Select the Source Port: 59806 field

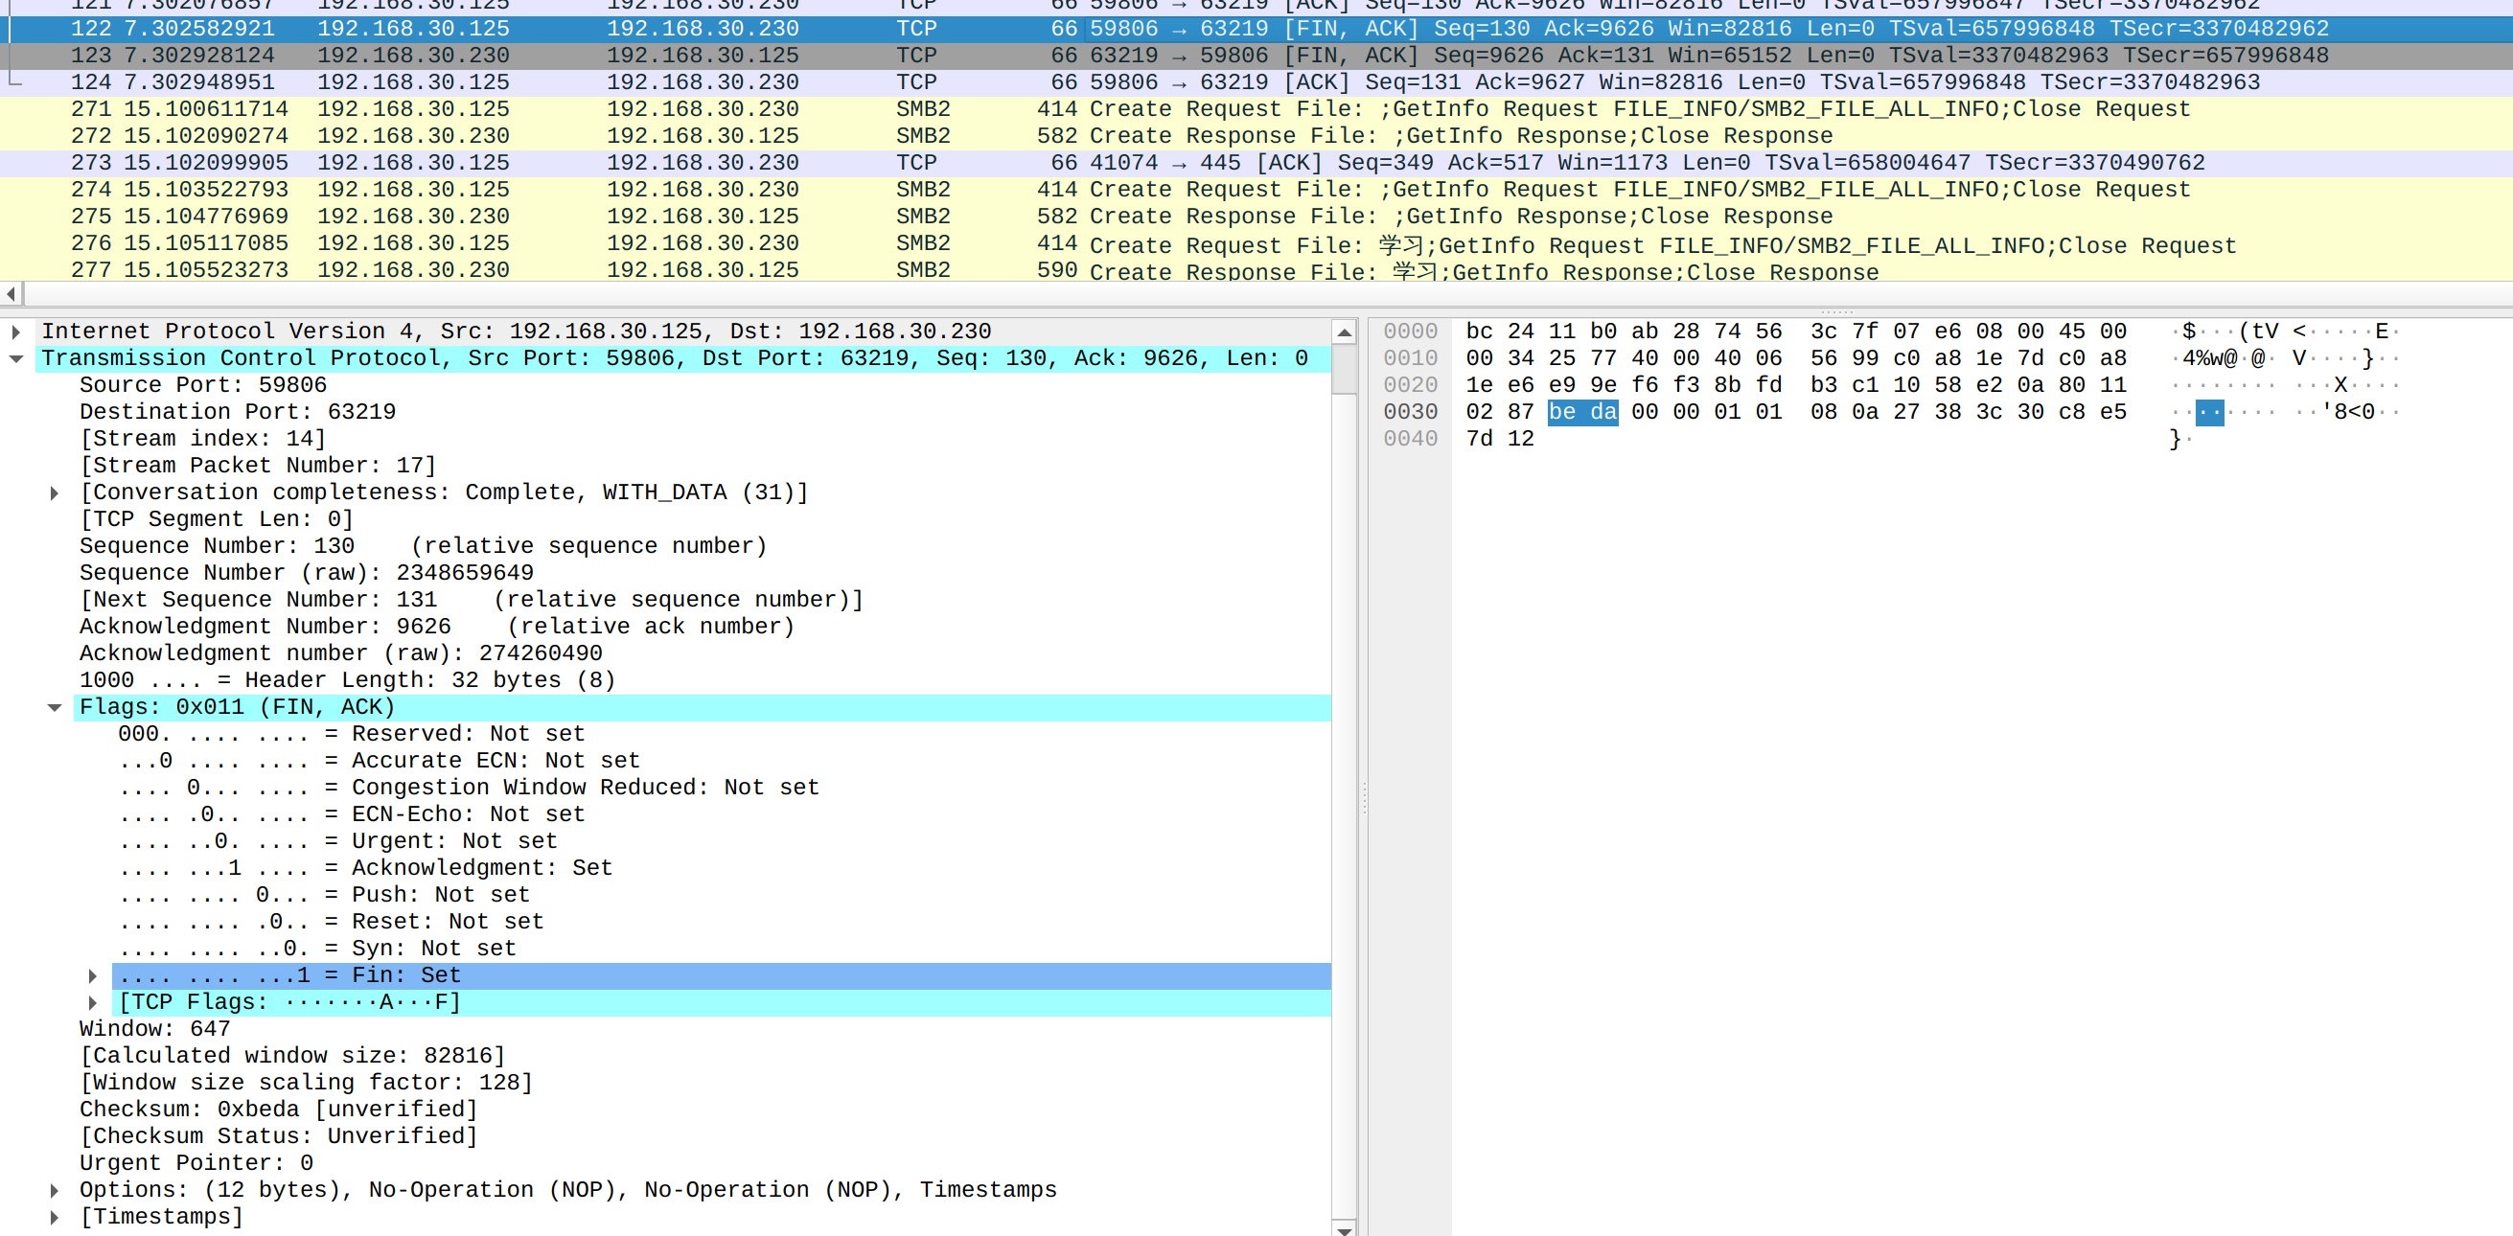[203, 385]
